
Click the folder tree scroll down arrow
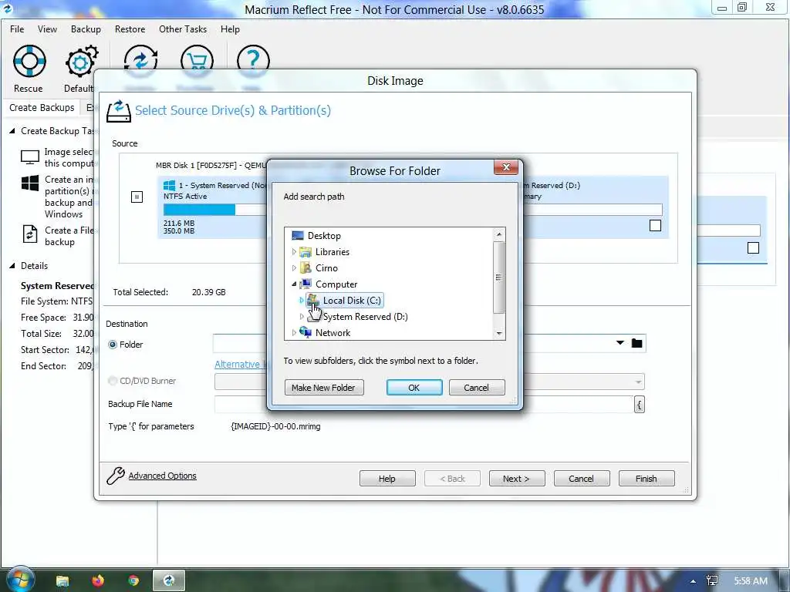point(499,333)
